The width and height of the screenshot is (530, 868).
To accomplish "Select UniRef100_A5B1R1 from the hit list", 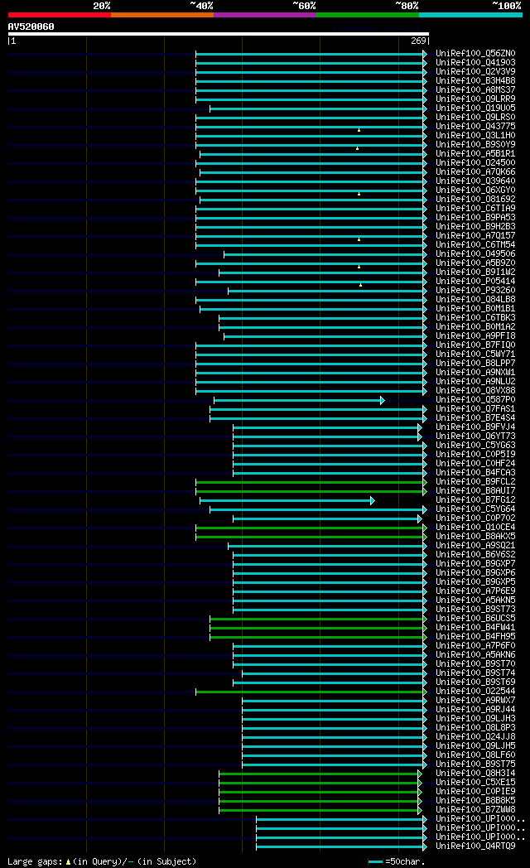I will click(x=475, y=154).
